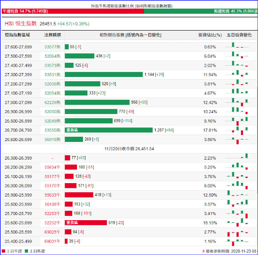This screenshot has height=255, width=258.
Task: Open warrant link 52049熊
Action: click(52, 121)
